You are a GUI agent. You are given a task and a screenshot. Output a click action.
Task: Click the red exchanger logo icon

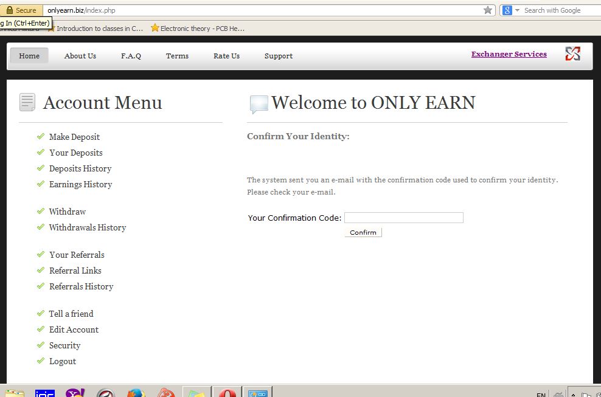(x=572, y=54)
